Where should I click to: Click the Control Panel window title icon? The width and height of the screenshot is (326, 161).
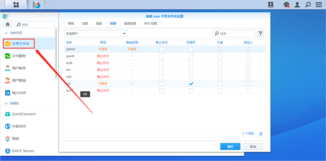6,17
